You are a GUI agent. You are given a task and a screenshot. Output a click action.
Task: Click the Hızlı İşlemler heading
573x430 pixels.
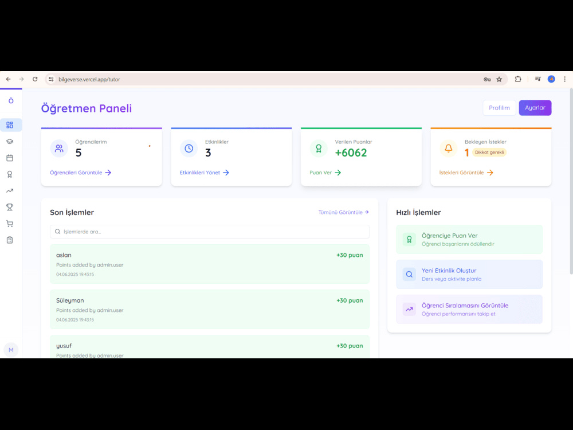coord(418,213)
